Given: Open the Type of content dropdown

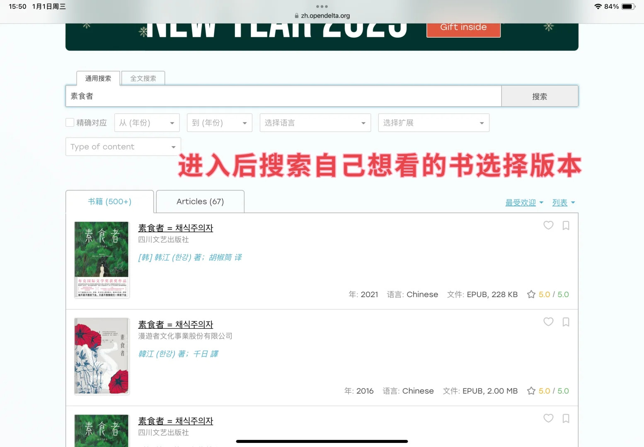Looking at the screenshot, I should click(x=123, y=147).
